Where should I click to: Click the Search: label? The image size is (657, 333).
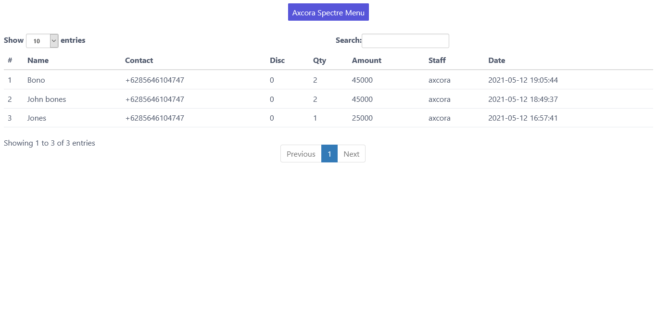tap(349, 40)
